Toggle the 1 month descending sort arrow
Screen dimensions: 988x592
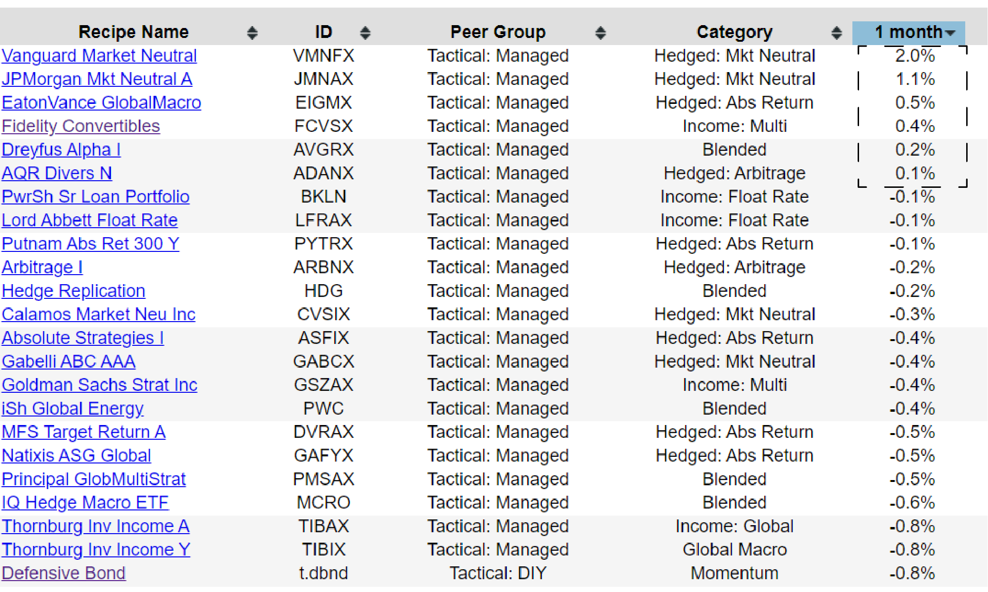[x=950, y=33]
